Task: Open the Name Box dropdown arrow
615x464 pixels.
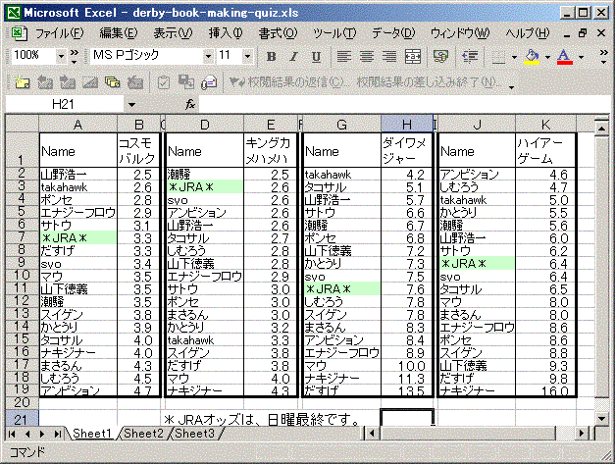Action: click(x=131, y=104)
